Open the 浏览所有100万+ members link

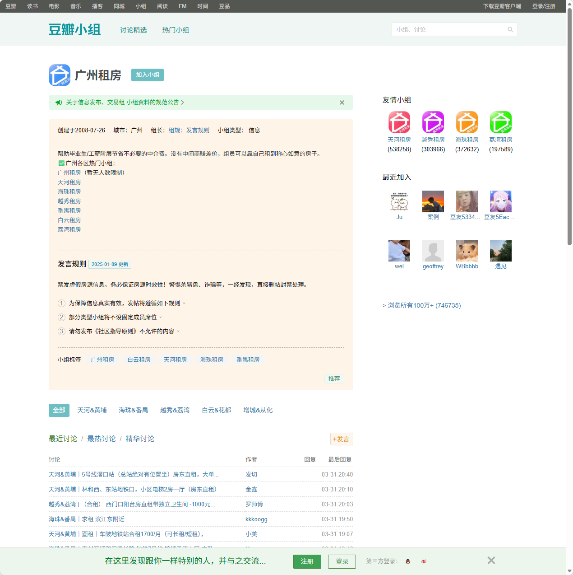(423, 305)
